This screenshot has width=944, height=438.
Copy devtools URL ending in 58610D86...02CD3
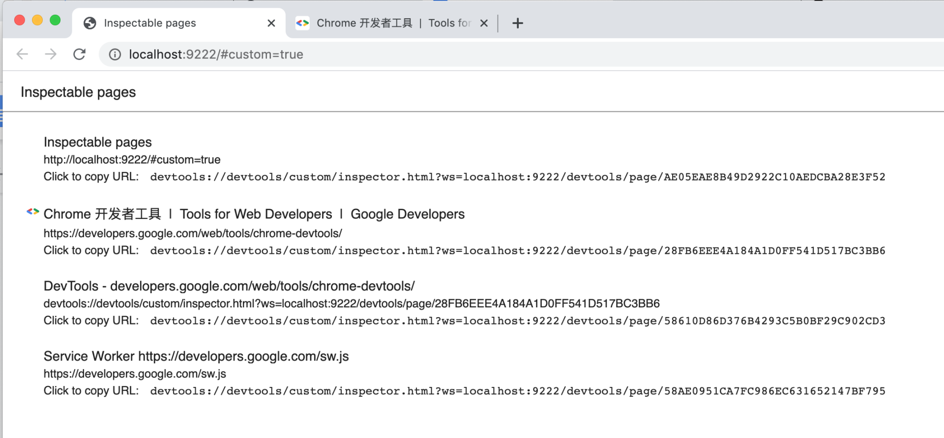click(517, 321)
